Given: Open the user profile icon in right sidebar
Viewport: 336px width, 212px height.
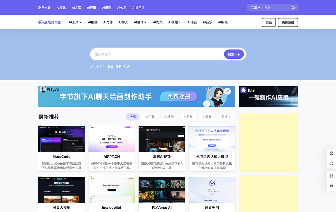Looking at the screenshot, I should pyautogui.click(x=331, y=153).
